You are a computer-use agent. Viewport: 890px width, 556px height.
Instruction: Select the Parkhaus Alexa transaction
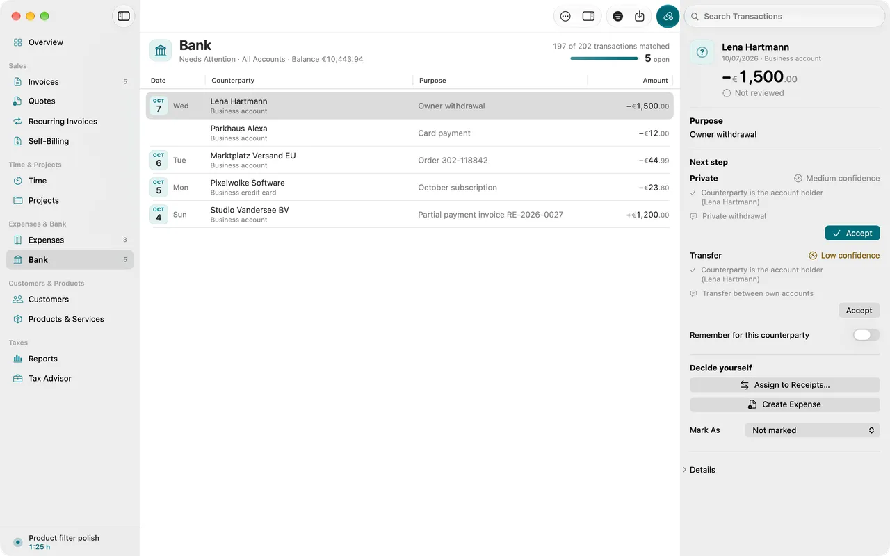(x=410, y=133)
